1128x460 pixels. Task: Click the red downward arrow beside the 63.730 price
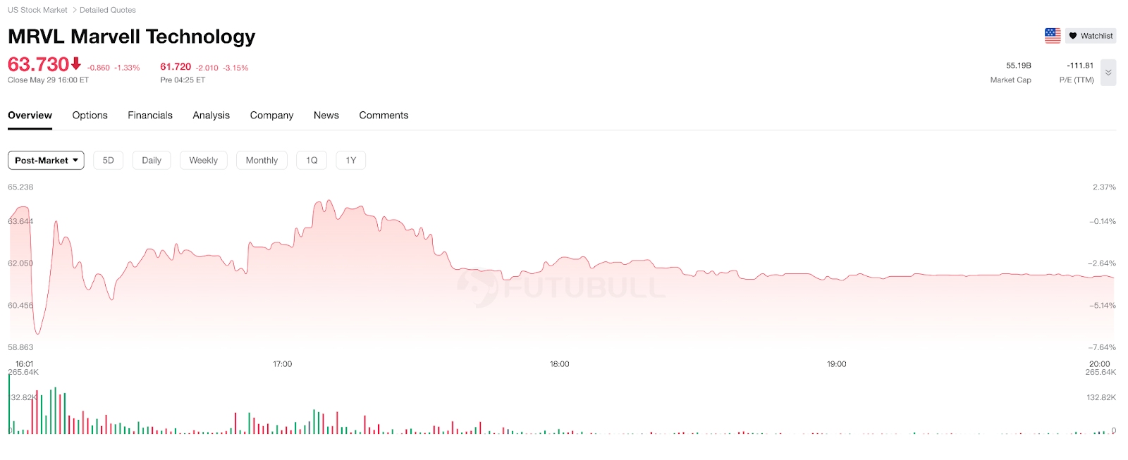coord(75,64)
